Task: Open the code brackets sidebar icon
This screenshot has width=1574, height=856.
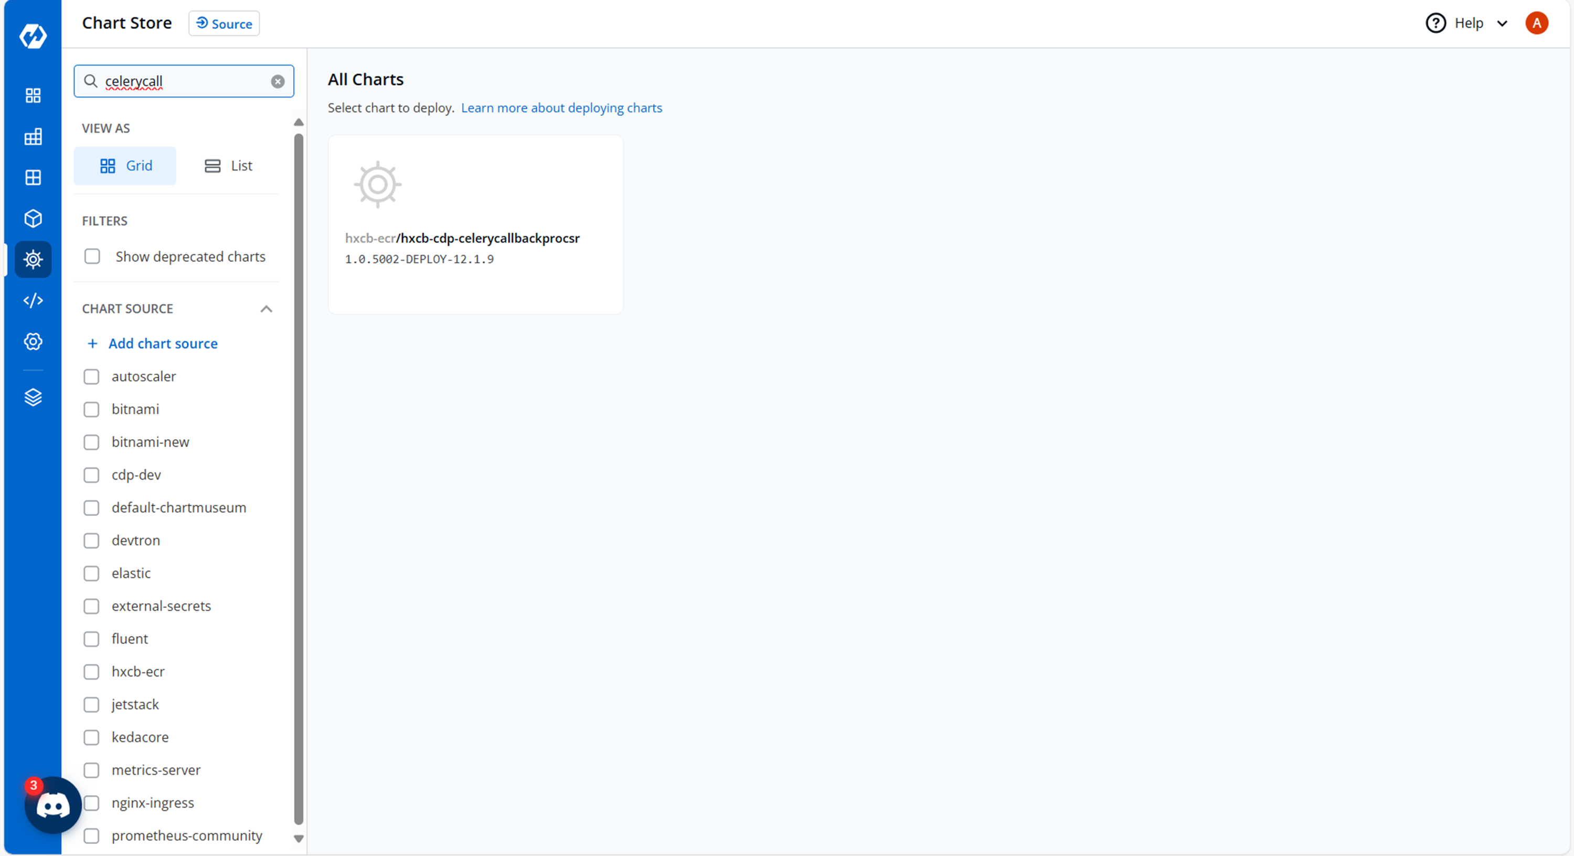Action: click(x=33, y=300)
